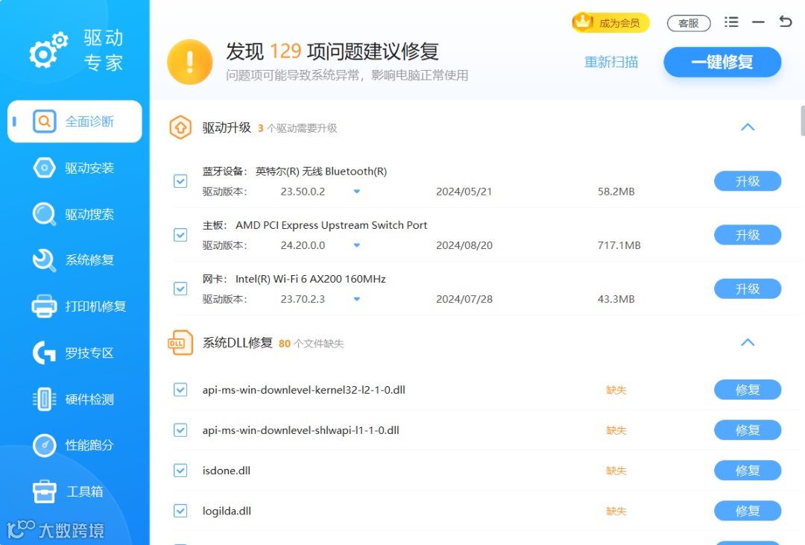805x545 pixels.
Task: Minimize the 驱动专家 window
Action: coord(758,22)
